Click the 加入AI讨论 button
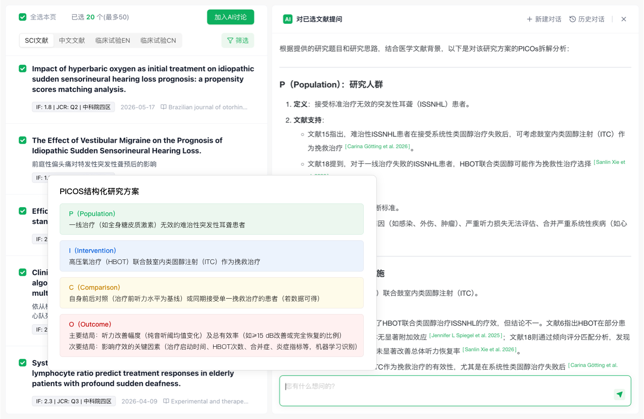 (230, 17)
